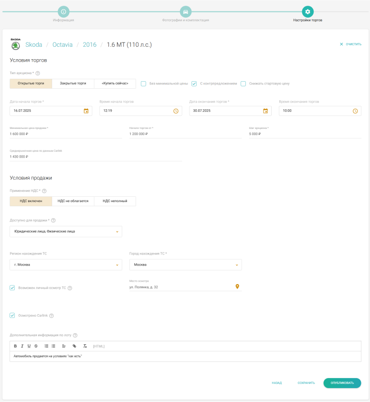Click clock icon for auction start time
The width and height of the screenshot is (370, 402).
tap(176, 111)
